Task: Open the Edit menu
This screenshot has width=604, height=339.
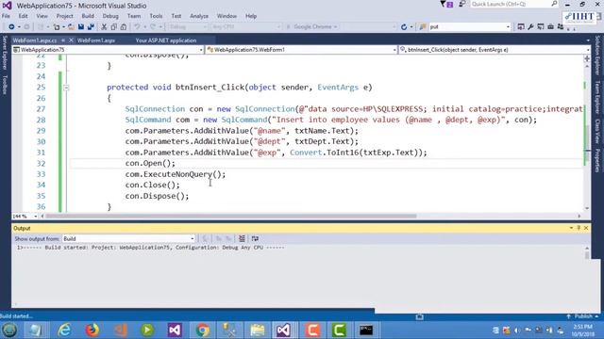Action: click(x=23, y=16)
